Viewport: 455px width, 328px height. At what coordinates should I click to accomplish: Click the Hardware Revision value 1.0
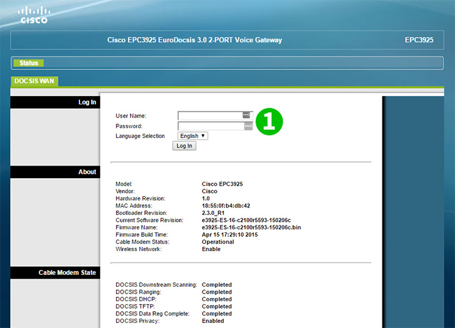coord(206,199)
